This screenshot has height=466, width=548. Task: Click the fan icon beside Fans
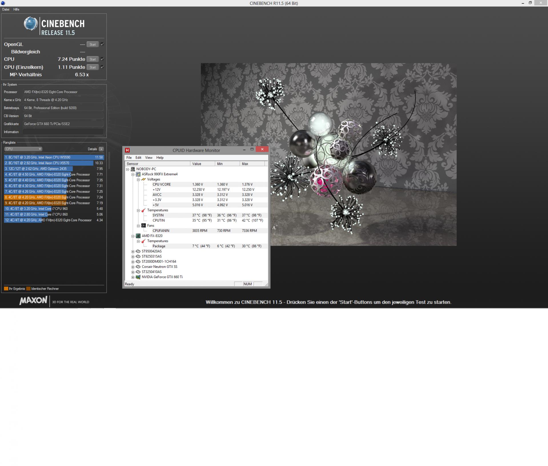click(144, 225)
